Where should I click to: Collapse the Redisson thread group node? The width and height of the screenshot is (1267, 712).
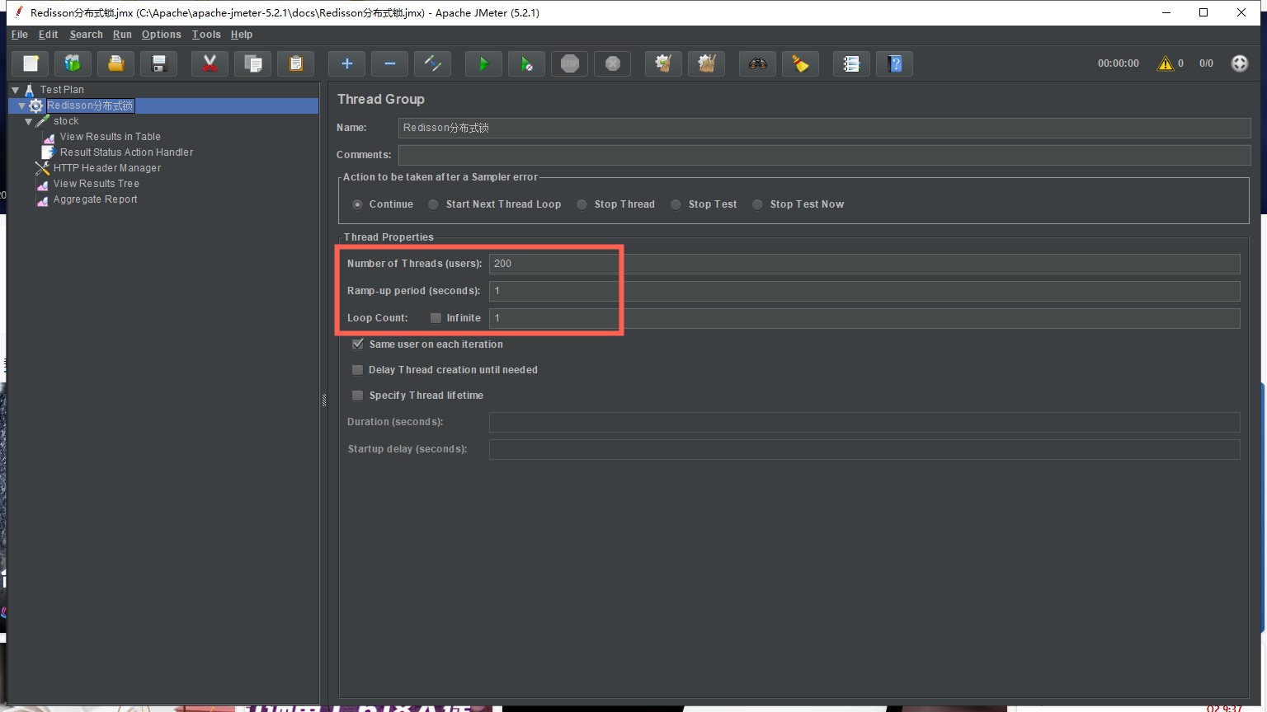(22, 105)
